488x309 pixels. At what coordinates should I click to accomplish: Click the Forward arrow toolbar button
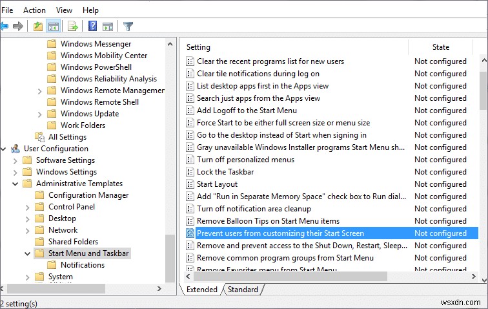[19, 27]
